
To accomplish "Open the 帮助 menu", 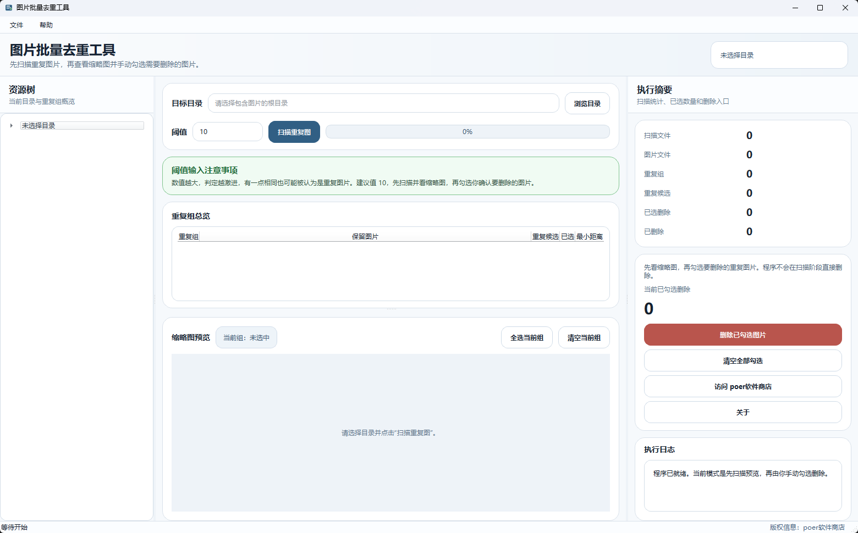I will [46, 25].
